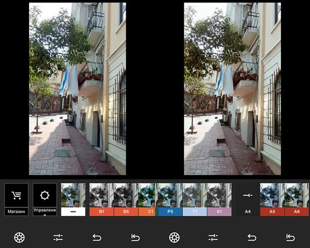Open the A4 filter strength control
This screenshot has height=248, width=310.
point(248,199)
